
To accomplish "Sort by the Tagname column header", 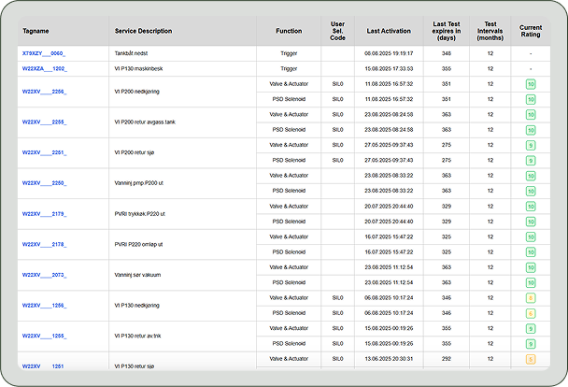I will [x=35, y=31].
